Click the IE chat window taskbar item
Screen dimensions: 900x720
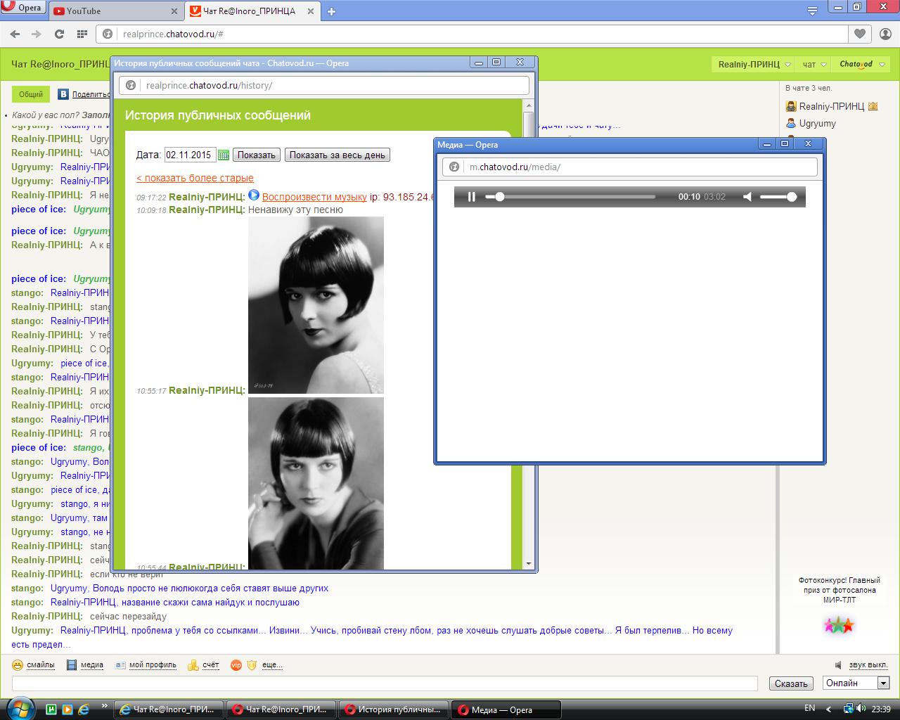169,709
